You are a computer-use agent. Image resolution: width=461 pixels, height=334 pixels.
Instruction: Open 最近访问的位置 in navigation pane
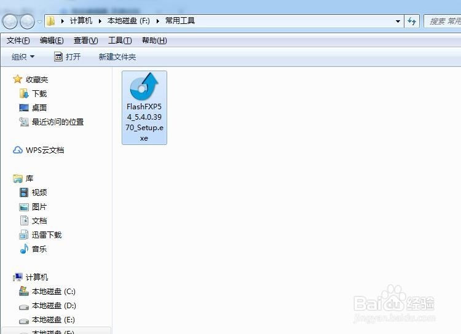(x=58, y=122)
